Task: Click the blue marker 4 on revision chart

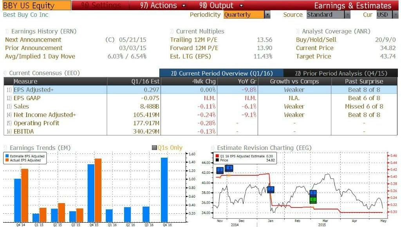Action: point(229,168)
